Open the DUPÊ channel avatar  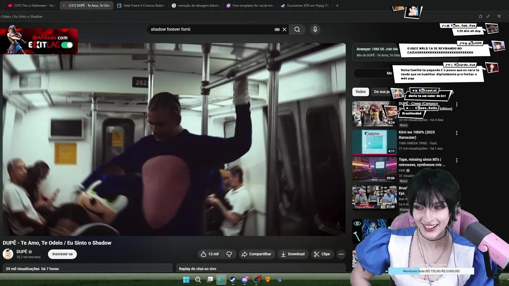coord(8,254)
